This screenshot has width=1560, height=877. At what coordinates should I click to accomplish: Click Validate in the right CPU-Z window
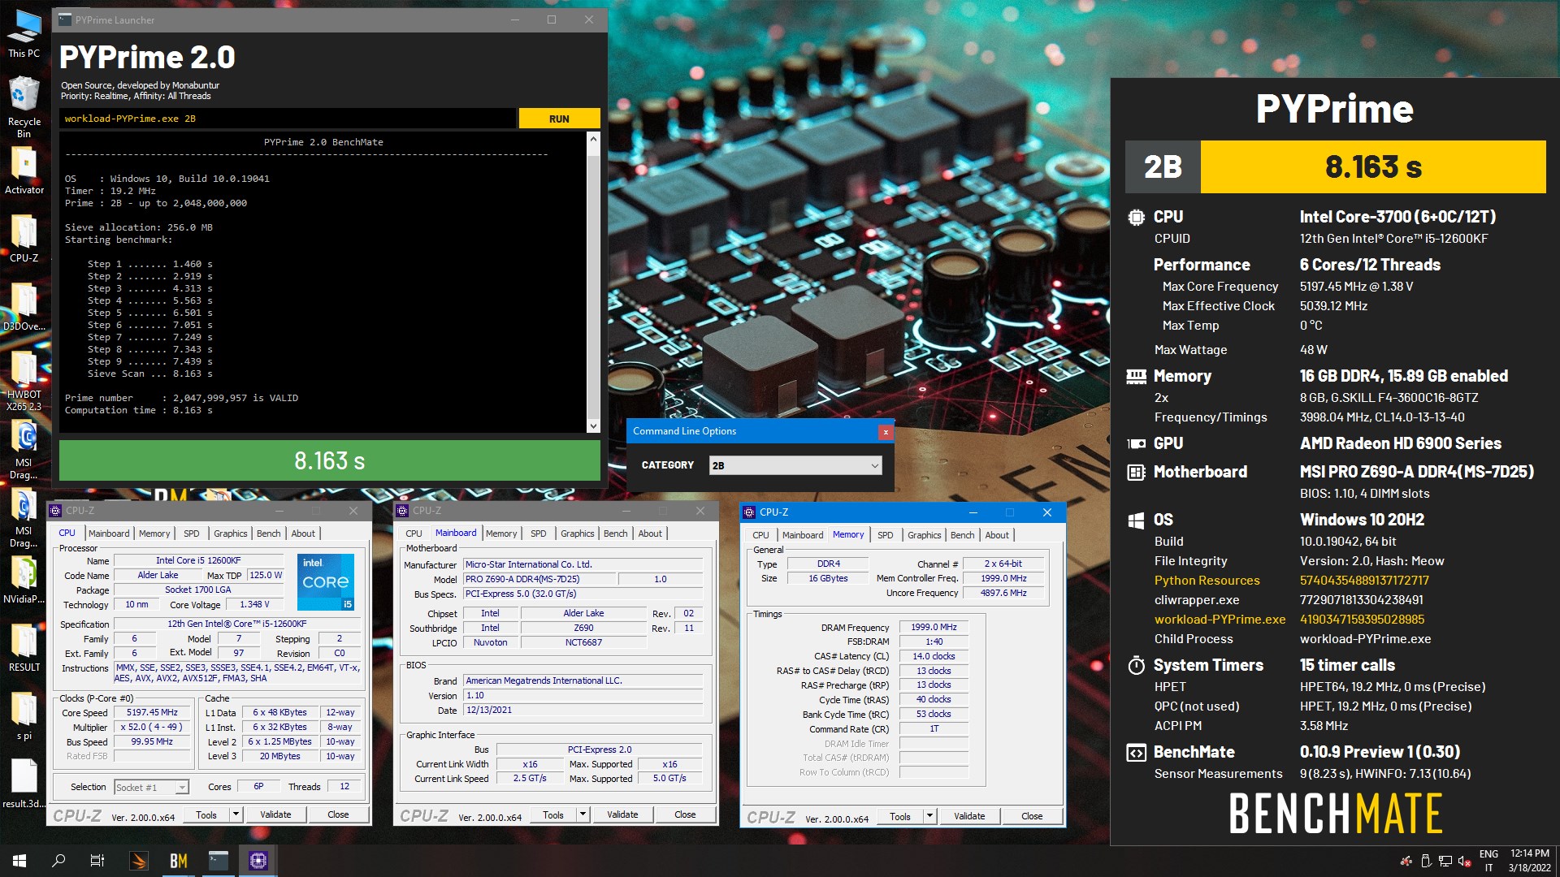tap(969, 816)
